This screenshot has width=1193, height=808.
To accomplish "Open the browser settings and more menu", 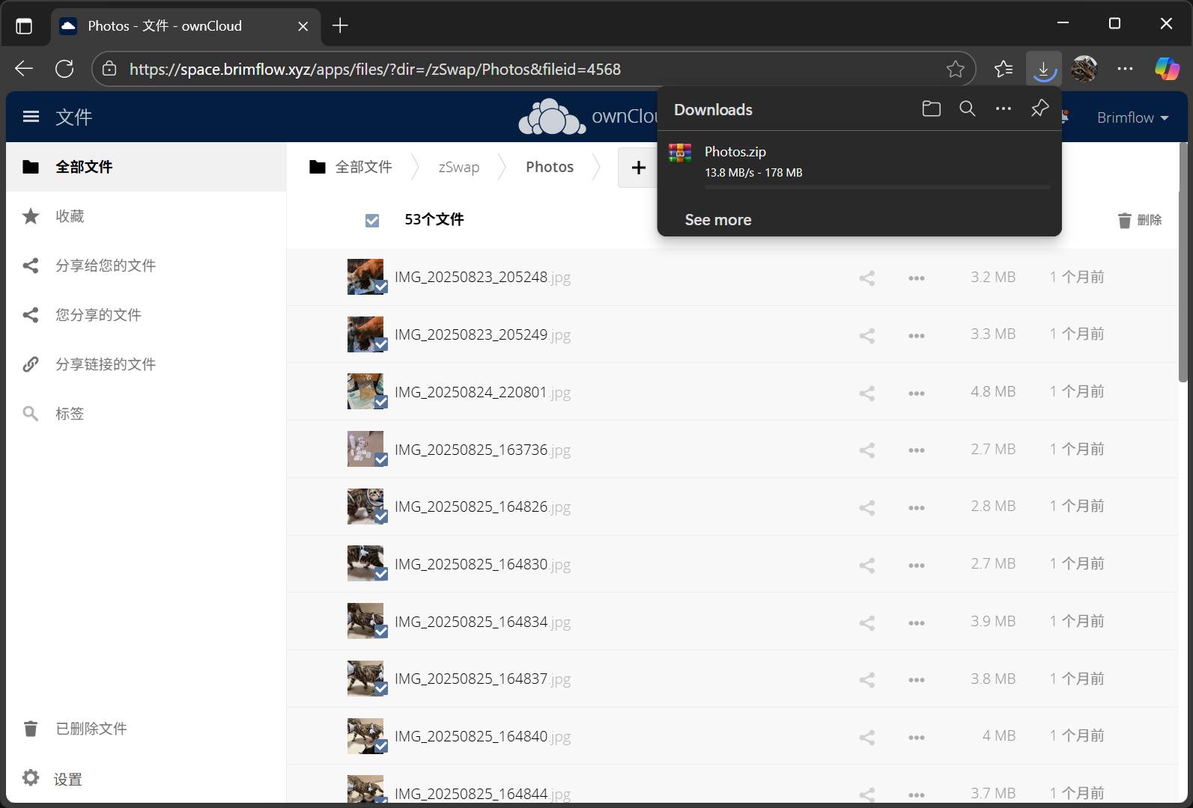I will [1125, 70].
